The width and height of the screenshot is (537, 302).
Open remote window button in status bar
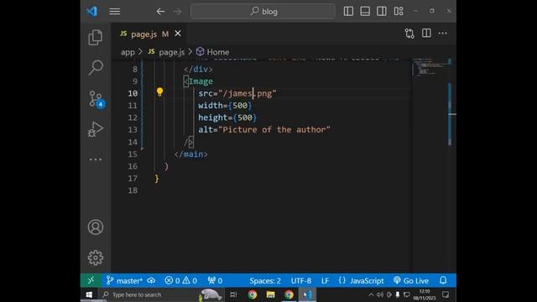pos(91,280)
